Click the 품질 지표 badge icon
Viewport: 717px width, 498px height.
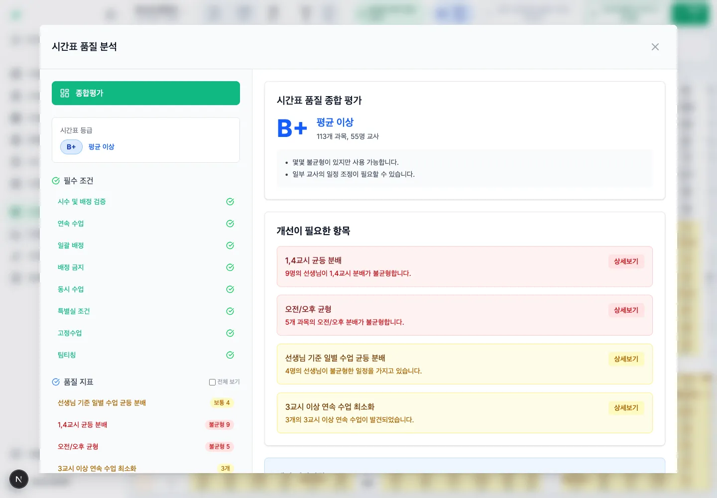tap(56, 382)
